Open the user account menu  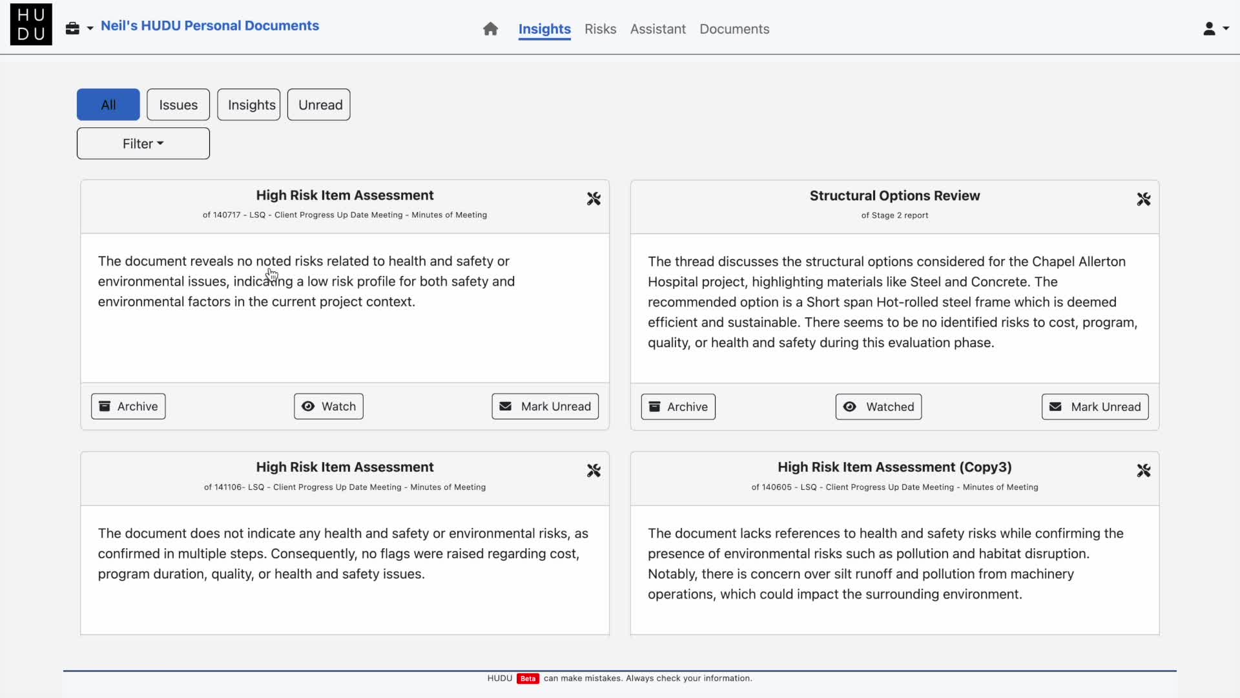tap(1215, 29)
